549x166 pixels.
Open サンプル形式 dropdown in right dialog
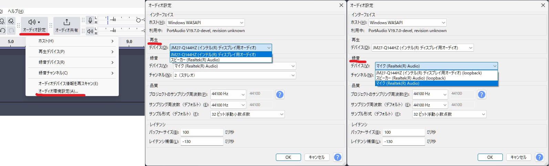coord(449,114)
